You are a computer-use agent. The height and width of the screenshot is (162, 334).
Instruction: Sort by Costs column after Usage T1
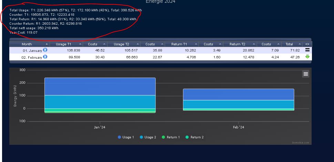95,44
